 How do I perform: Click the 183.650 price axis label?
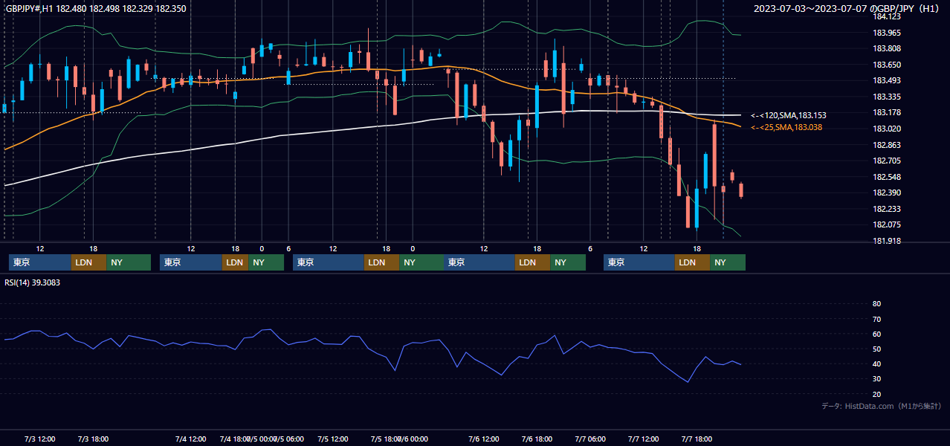[x=886, y=65]
